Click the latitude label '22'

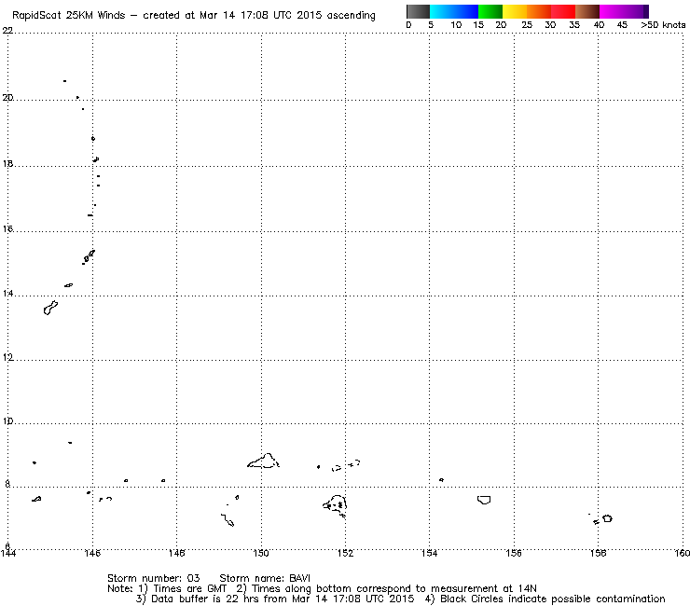(7, 31)
